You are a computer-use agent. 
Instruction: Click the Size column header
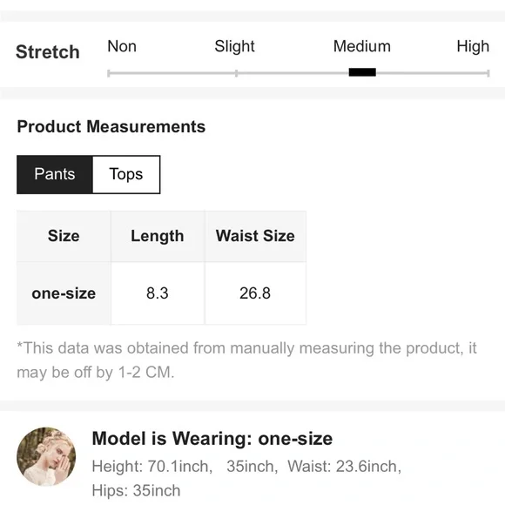64,236
